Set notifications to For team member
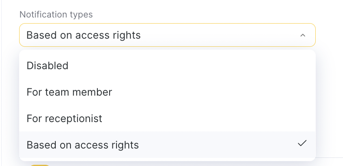 [69, 92]
